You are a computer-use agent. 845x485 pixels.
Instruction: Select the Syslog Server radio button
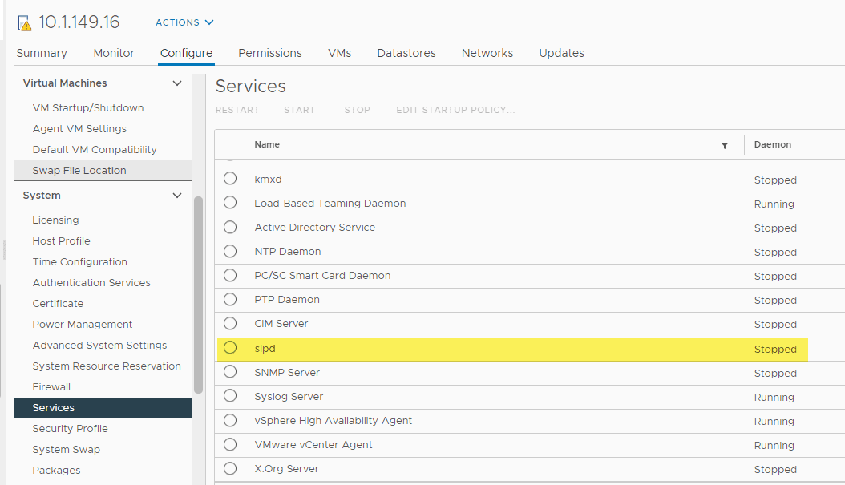[230, 396]
